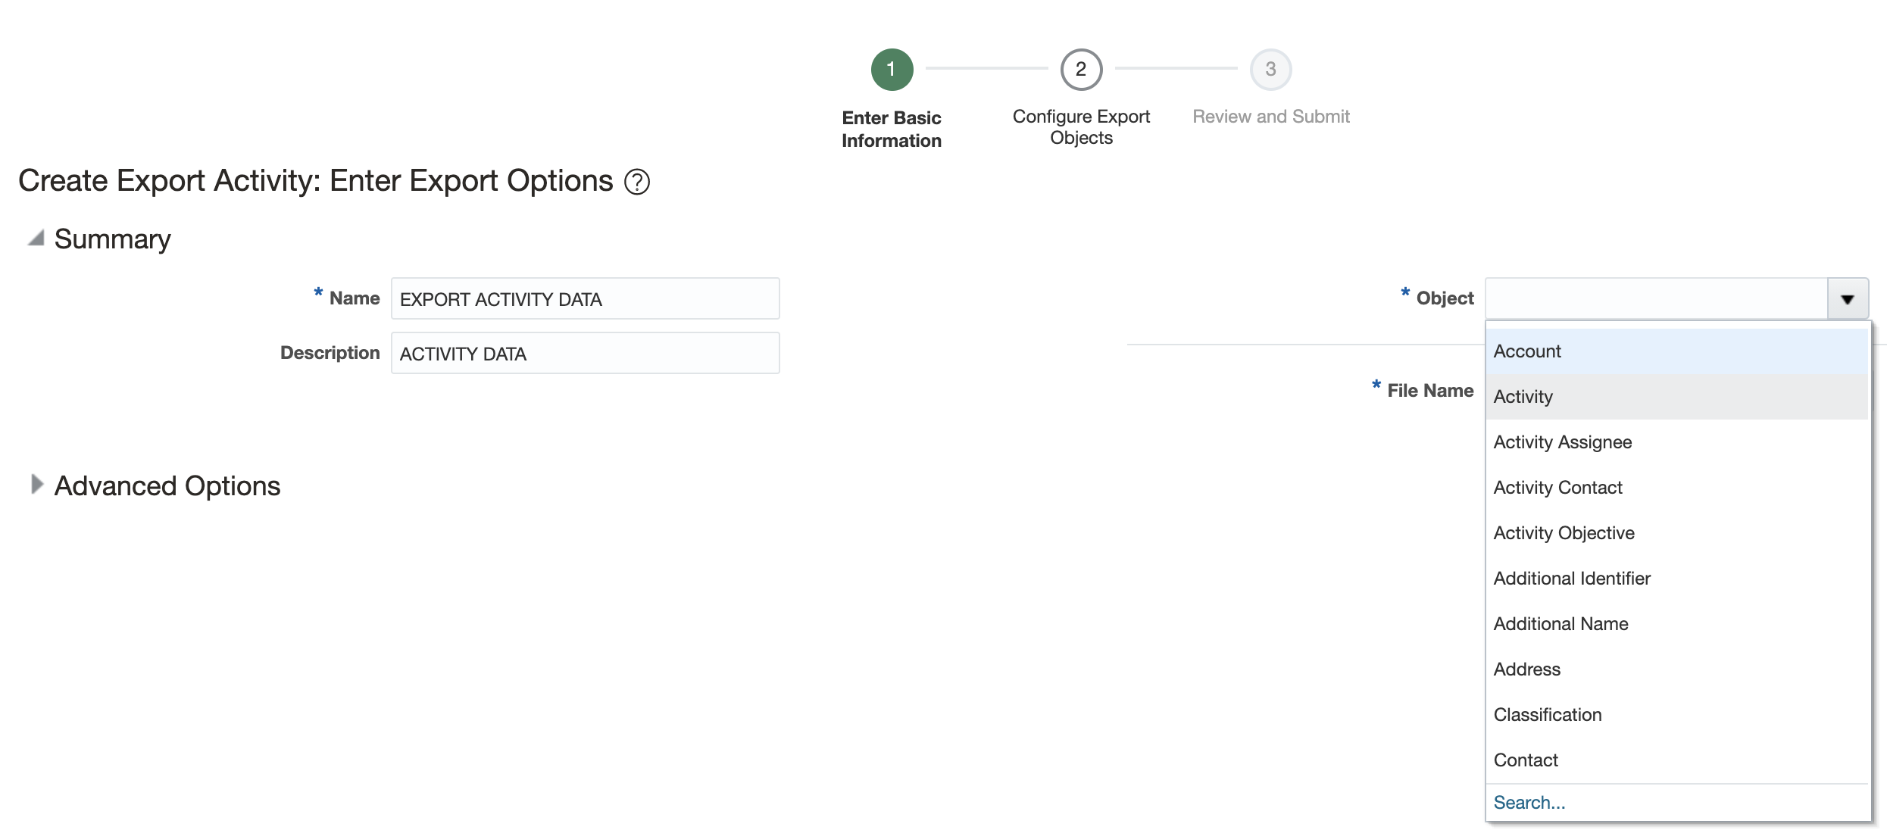Select Activity Assignee option
Image resolution: width=1887 pixels, height=830 pixels.
click(x=1562, y=442)
